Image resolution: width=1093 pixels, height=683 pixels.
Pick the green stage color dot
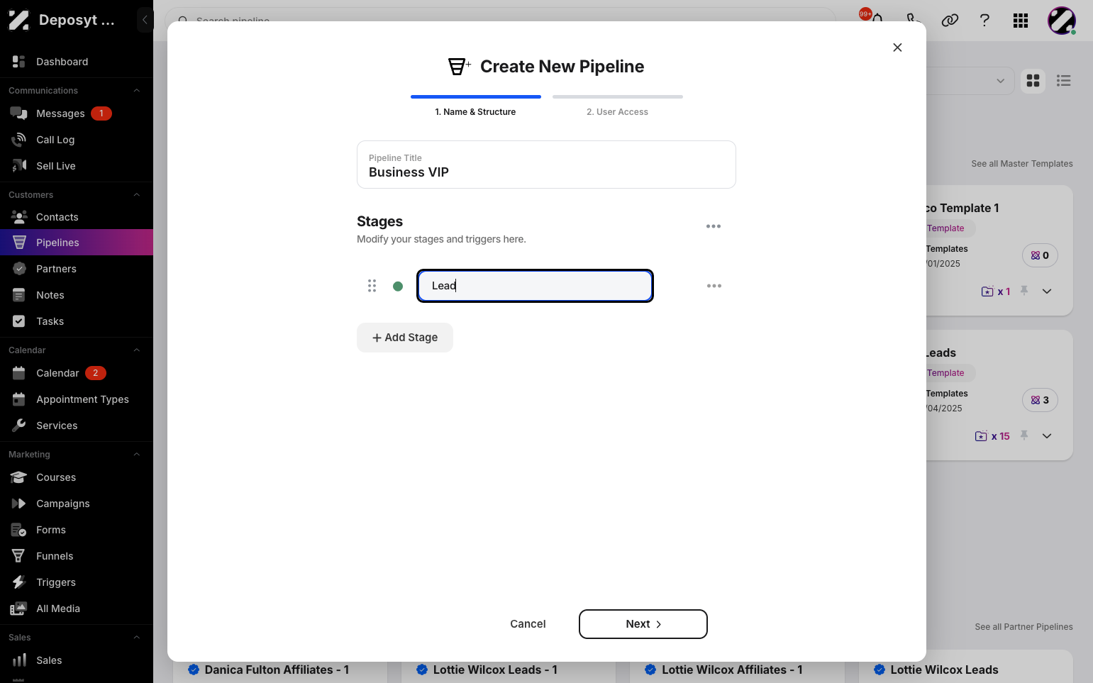(x=398, y=287)
